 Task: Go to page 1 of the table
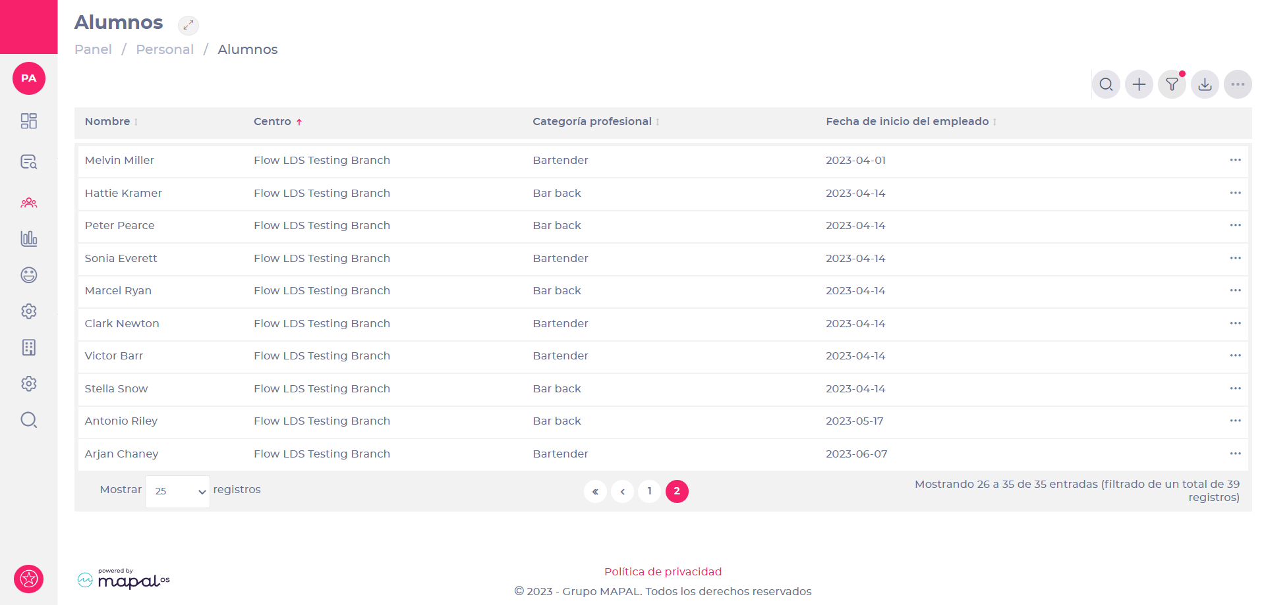[x=649, y=491]
